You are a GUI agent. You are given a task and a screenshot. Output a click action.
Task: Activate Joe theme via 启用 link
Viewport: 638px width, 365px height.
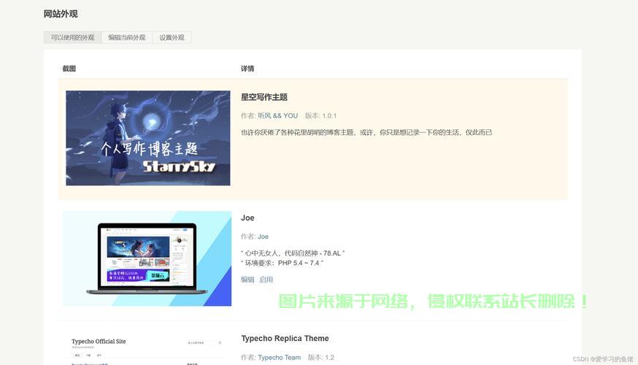click(x=266, y=280)
